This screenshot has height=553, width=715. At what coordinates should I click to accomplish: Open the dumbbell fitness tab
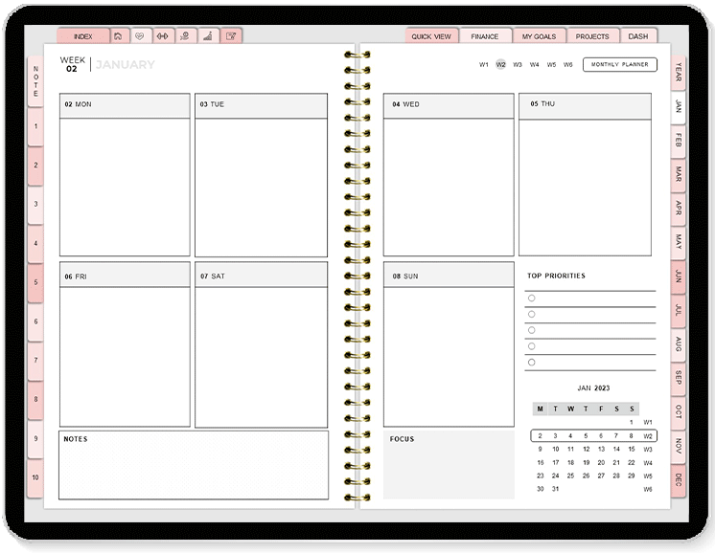pos(162,36)
